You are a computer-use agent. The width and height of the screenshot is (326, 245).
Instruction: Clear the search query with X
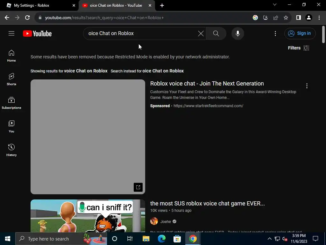point(201,33)
